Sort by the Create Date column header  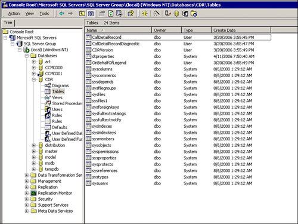pos(241,30)
